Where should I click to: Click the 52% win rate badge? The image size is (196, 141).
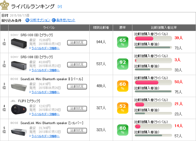pyautogui.click(x=122, y=108)
